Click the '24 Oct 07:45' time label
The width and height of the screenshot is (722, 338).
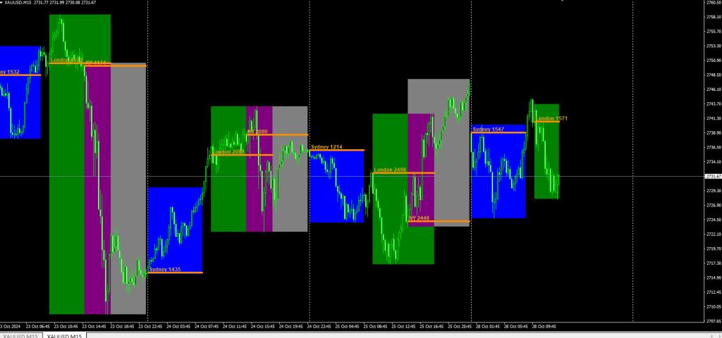[207, 327]
